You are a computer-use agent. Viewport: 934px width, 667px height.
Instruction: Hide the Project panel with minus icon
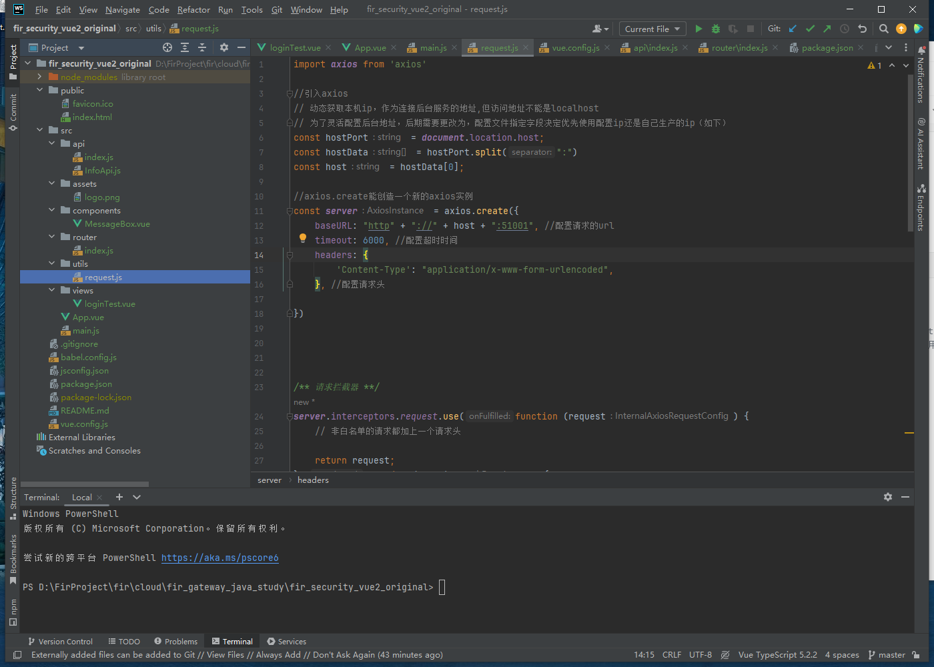click(x=242, y=47)
